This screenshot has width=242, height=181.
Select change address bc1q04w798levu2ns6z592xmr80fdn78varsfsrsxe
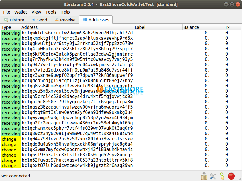[77, 139]
